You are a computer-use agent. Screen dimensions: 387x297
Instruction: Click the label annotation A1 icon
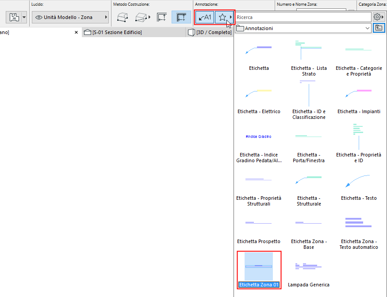click(205, 17)
